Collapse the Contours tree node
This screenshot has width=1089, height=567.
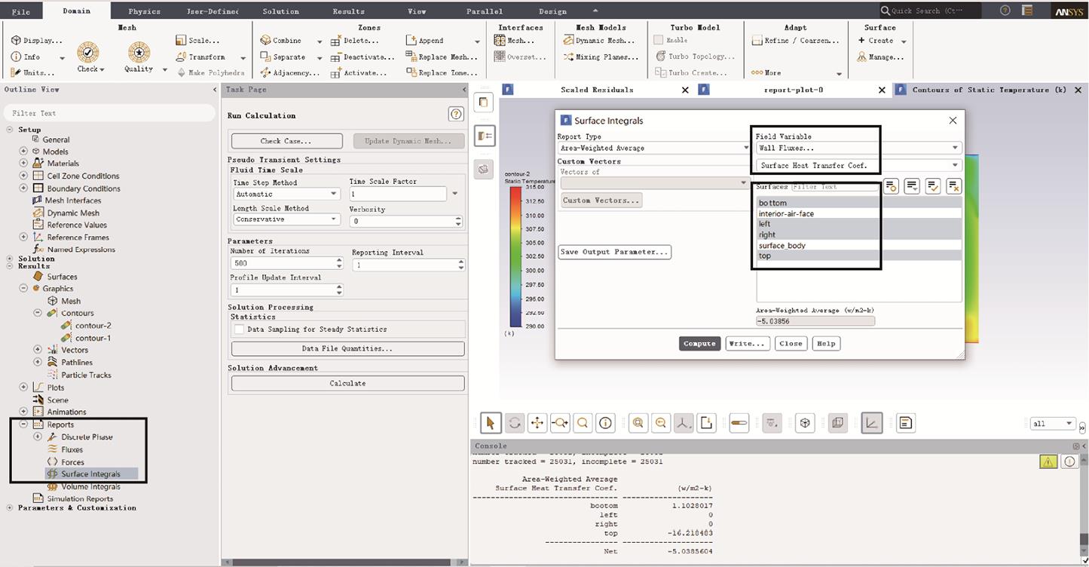[x=38, y=313]
